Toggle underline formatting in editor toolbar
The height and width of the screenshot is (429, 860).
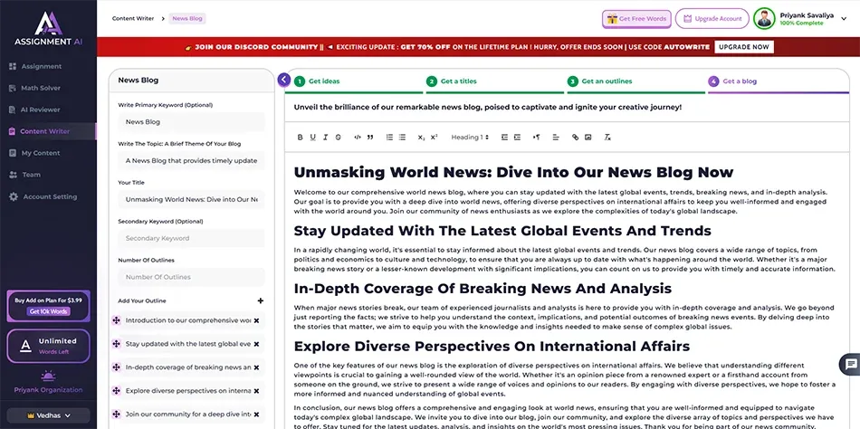coord(312,138)
